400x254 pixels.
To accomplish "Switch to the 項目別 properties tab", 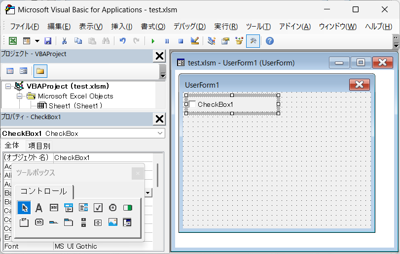I will pos(39,146).
